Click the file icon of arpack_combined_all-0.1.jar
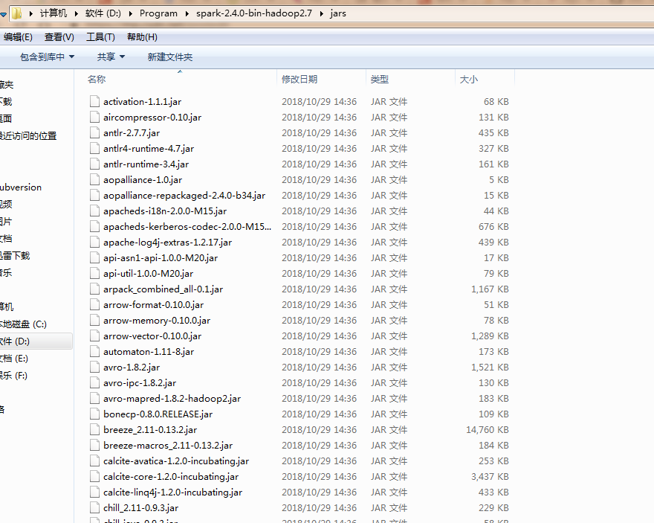 pos(94,289)
